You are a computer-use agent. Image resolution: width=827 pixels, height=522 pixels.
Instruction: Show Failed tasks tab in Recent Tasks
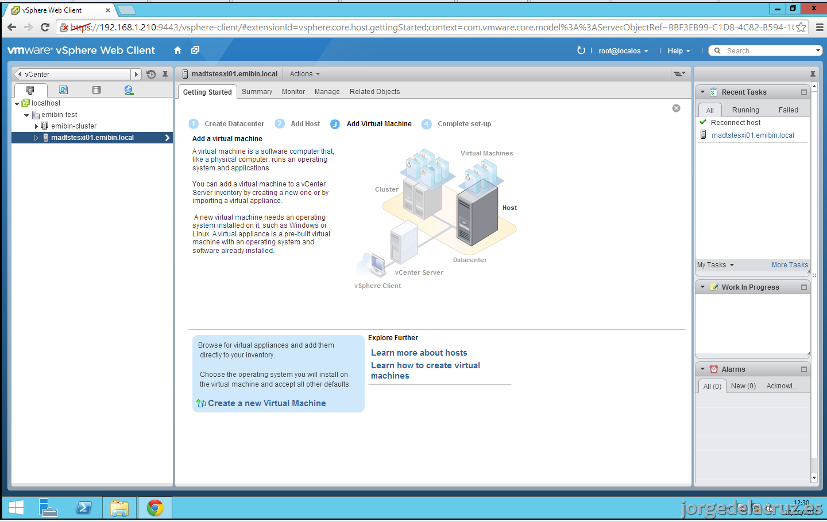788,110
